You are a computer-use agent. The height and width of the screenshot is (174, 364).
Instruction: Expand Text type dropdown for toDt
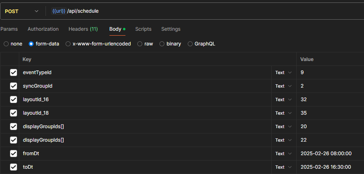(283, 167)
